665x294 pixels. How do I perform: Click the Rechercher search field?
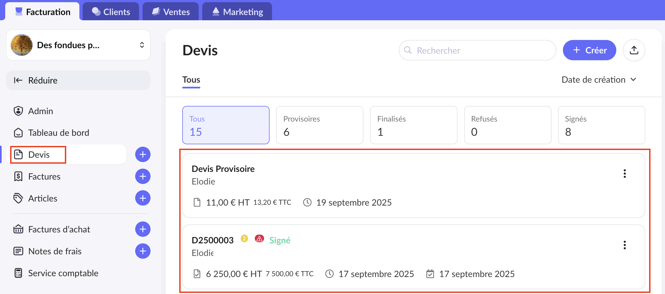pyautogui.click(x=477, y=50)
